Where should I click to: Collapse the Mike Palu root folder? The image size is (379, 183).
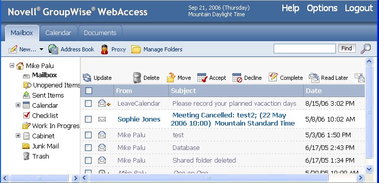click(x=12, y=65)
